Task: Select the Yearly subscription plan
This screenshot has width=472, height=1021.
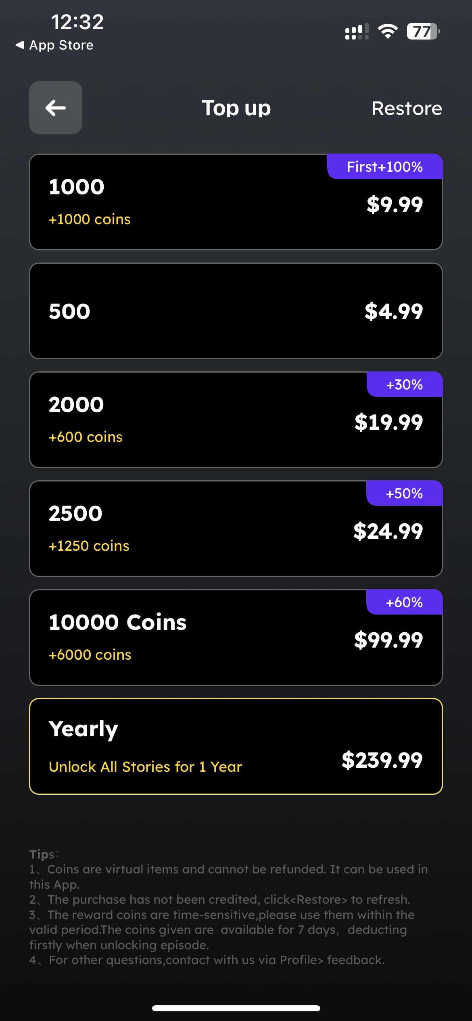Action: pos(236,746)
